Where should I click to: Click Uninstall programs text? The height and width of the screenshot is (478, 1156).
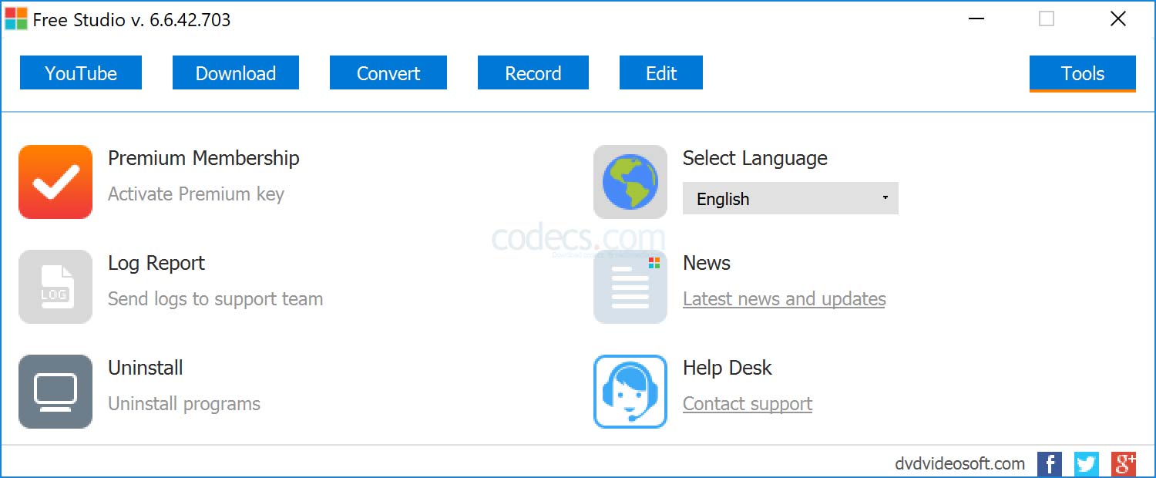(x=184, y=404)
